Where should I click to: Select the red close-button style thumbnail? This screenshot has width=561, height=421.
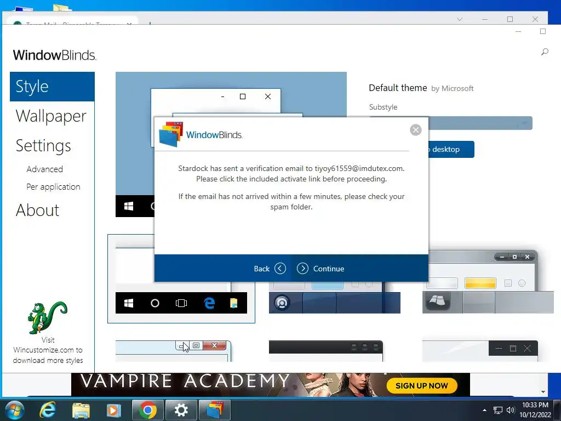[173, 351]
